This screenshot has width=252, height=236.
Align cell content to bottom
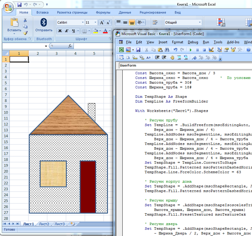[132, 22]
